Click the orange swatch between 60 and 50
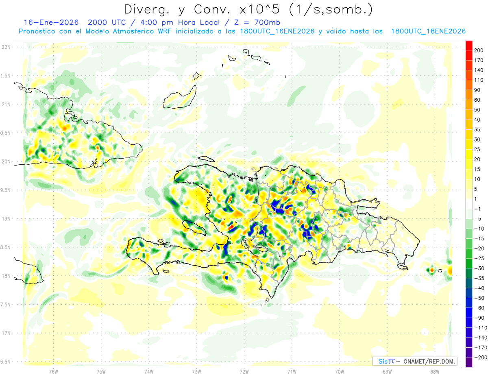The width and height of the screenshot is (488, 377). [x=469, y=105]
